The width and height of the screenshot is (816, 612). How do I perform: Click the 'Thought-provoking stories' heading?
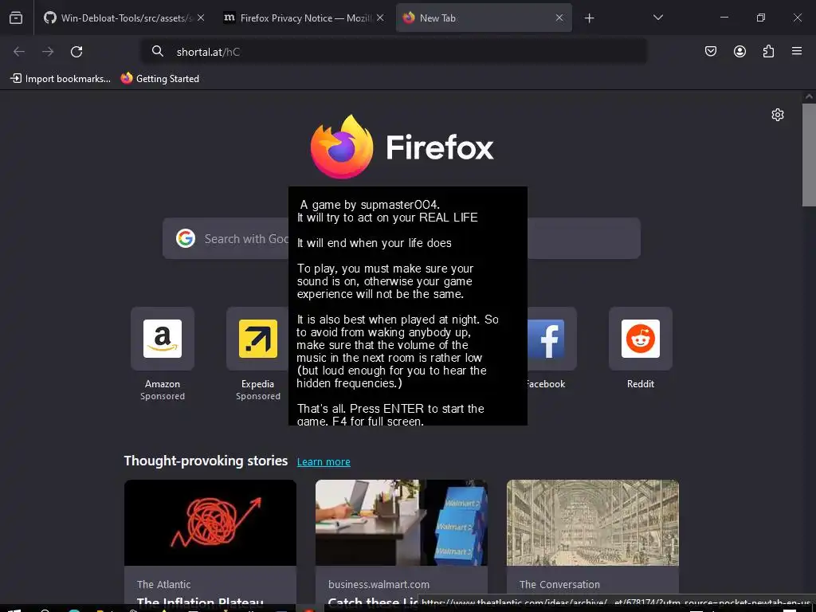[x=206, y=461]
